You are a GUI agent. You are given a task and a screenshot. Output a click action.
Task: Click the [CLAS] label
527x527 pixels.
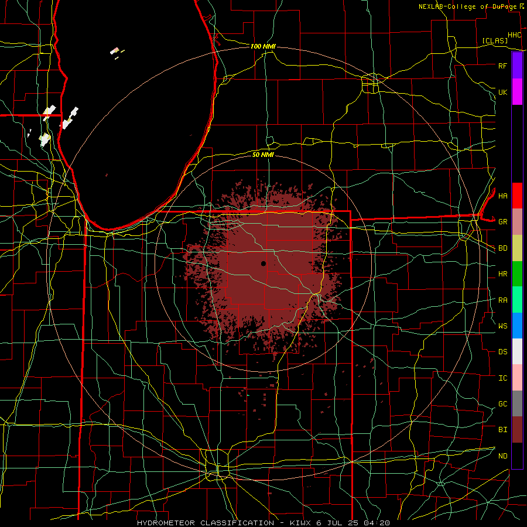point(495,40)
